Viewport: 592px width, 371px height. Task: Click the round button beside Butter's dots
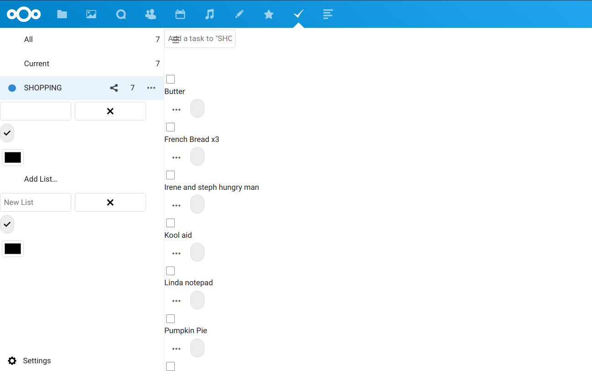197,108
